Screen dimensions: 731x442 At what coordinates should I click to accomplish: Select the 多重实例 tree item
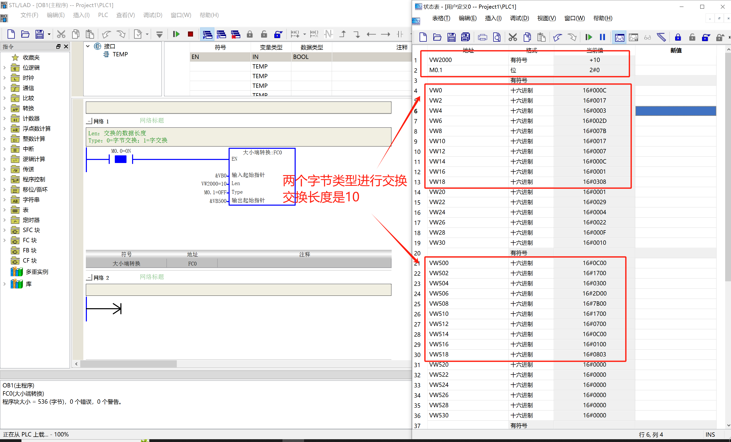(37, 272)
